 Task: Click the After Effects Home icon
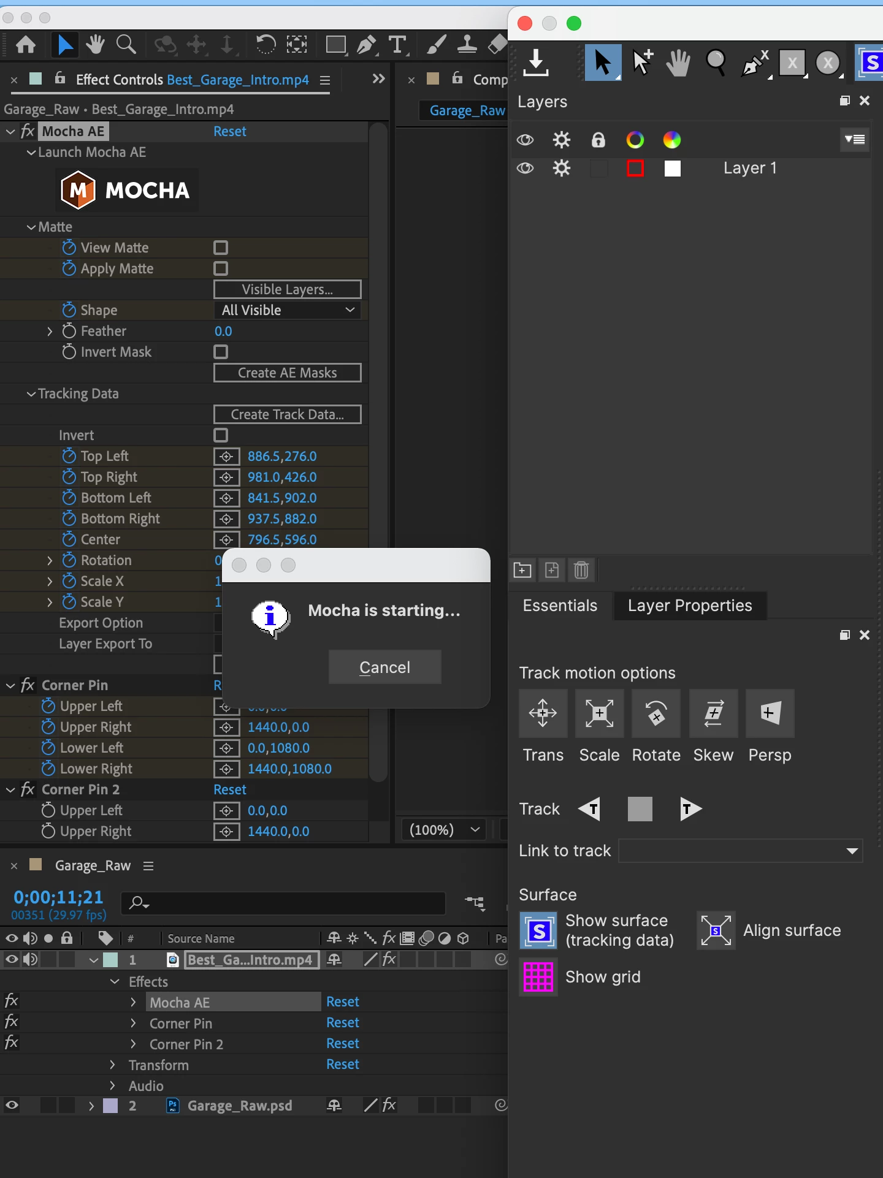(26, 45)
